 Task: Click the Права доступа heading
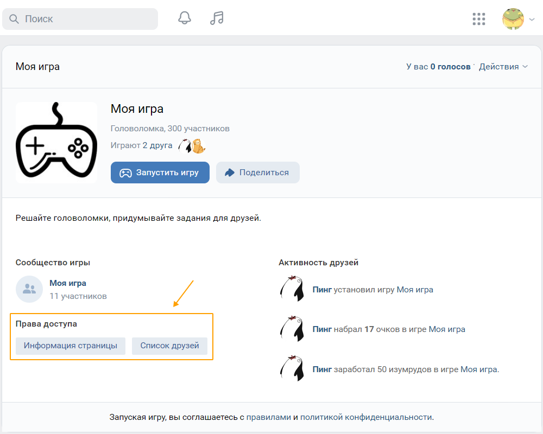click(x=46, y=323)
